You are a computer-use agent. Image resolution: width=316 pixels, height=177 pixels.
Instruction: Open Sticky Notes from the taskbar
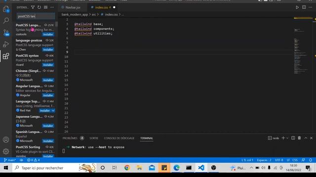pos(164,168)
